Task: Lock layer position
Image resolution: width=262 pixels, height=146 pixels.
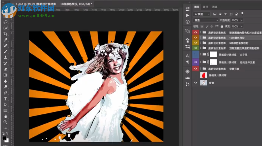Action: pos(212,26)
